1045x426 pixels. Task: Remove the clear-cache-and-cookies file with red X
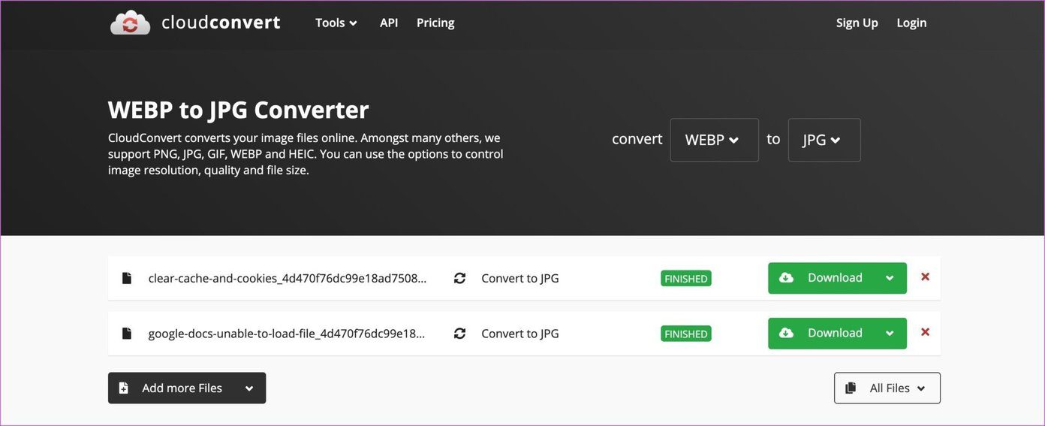point(925,276)
